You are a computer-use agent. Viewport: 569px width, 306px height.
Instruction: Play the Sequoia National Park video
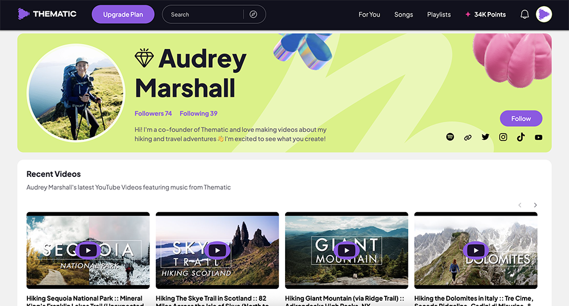pyautogui.click(x=88, y=250)
